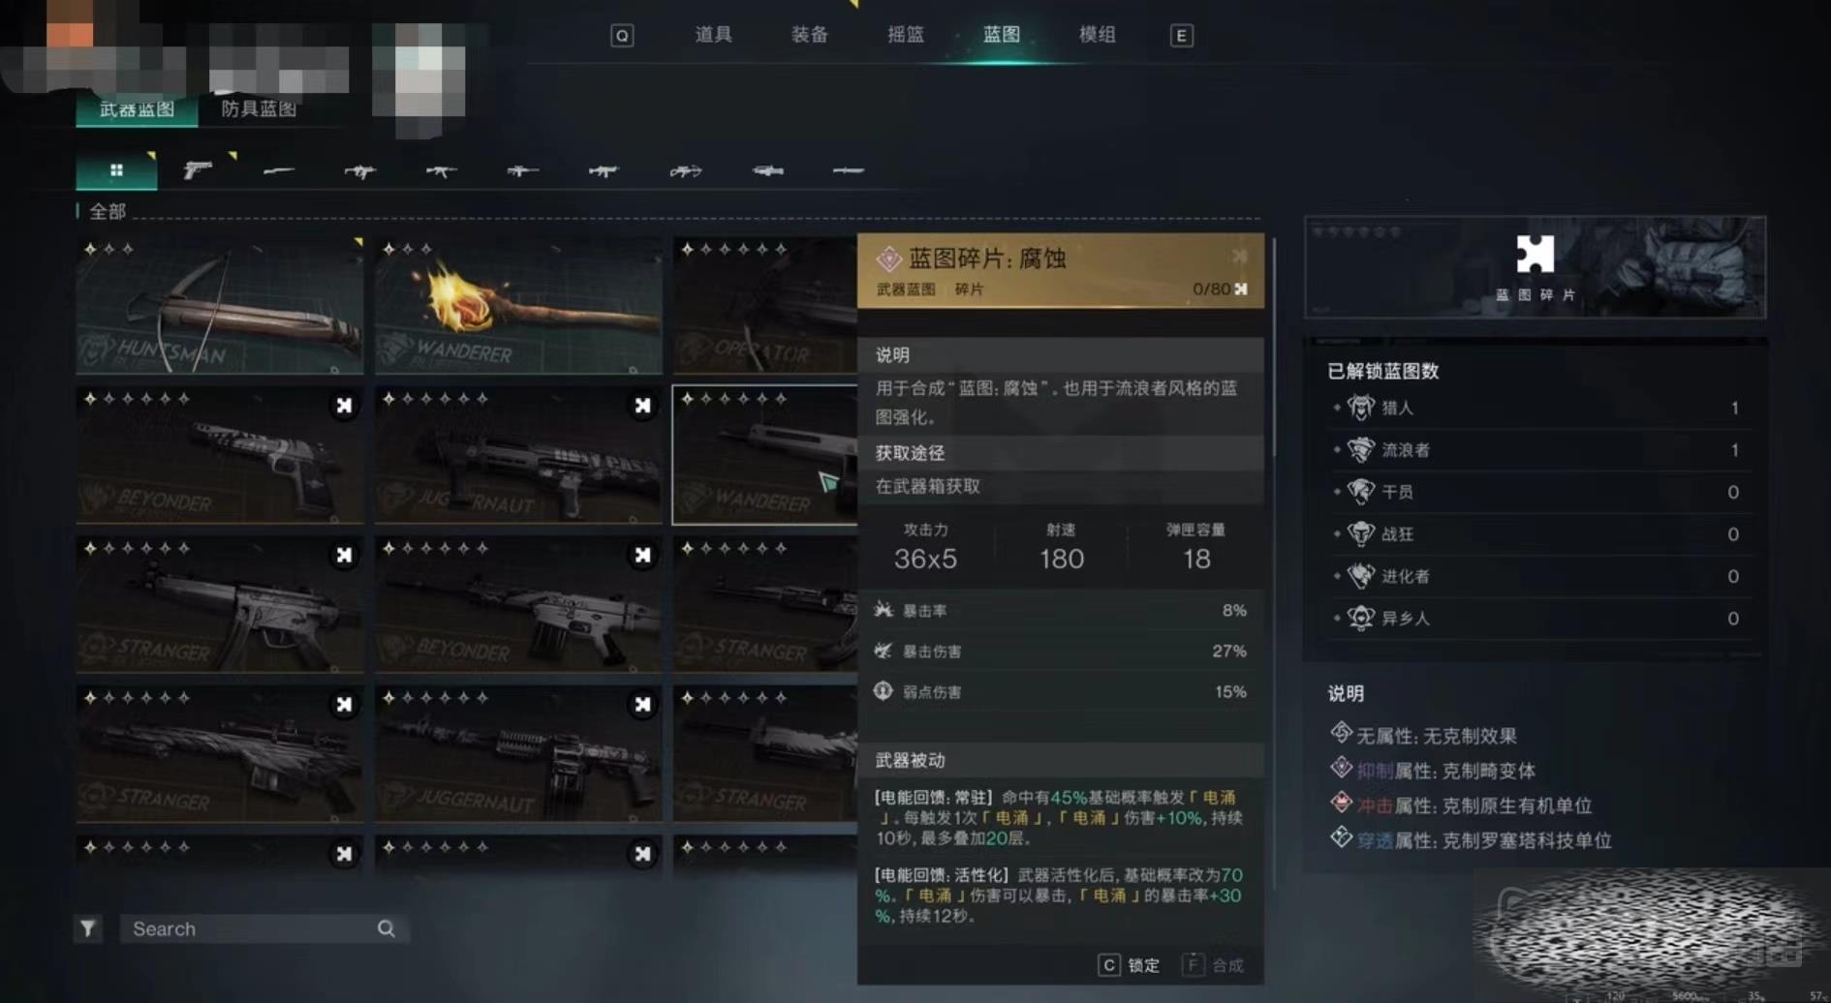Select 猎人 in unlocked blueprints list
Image resolution: width=1831 pixels, height=1003 pixels.
[1536, 408]
